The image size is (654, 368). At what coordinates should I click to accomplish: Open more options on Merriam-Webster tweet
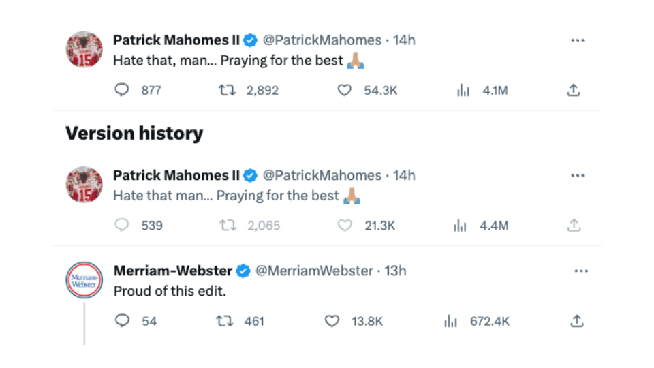[x=581, y=271]
